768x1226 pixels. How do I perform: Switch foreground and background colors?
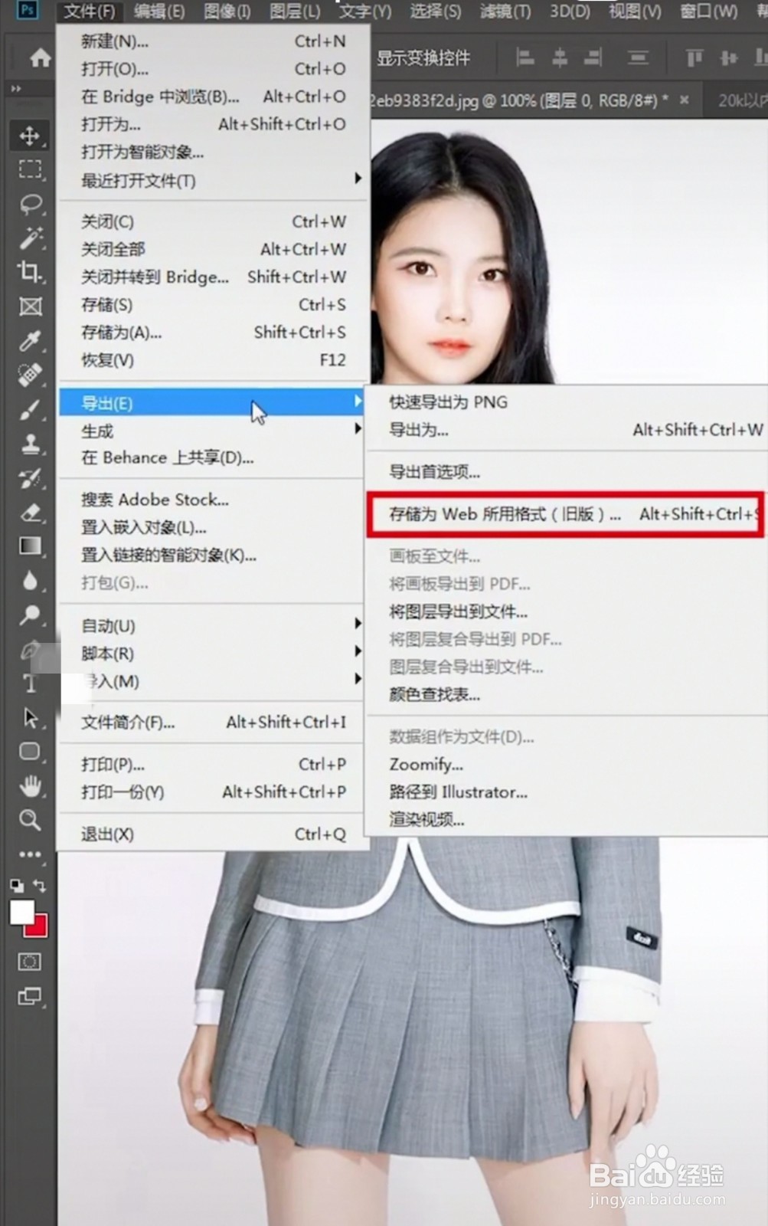[x=41, y=887]
